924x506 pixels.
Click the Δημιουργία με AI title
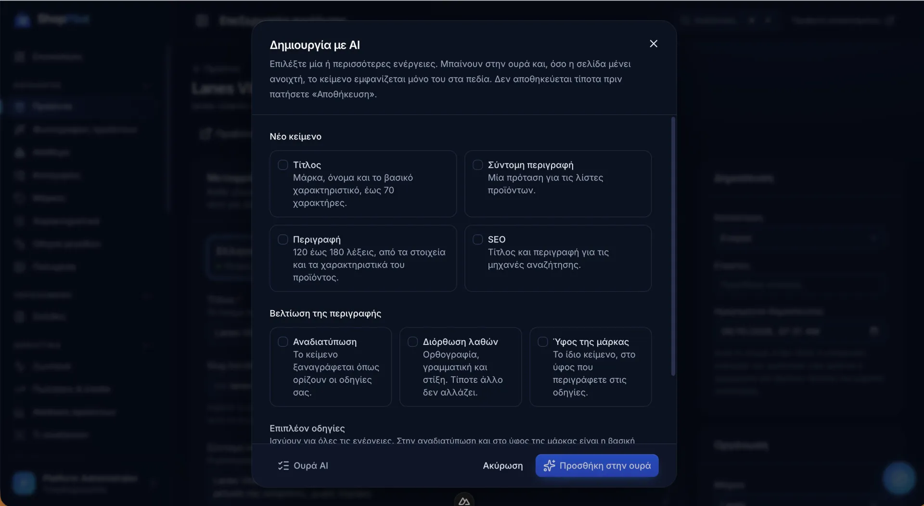[315, 45]
